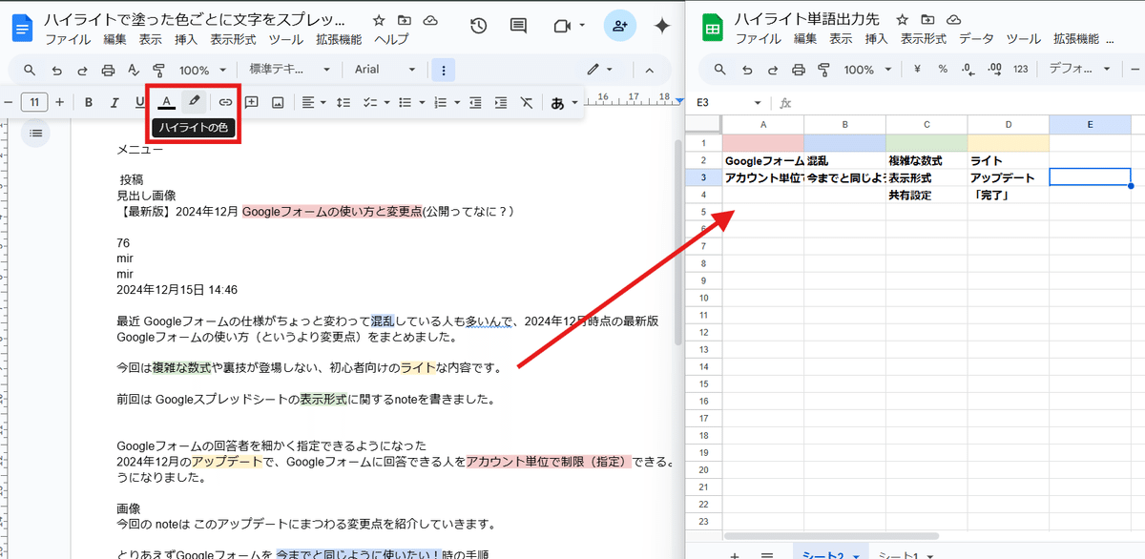Open the Sheets font dropdown デフォ…
Screen dimensions: 1145x559
point(1079,70)
